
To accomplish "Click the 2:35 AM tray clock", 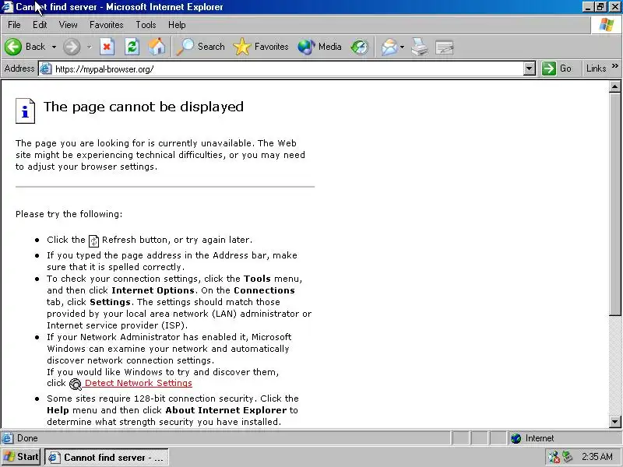I will (597, 457).
